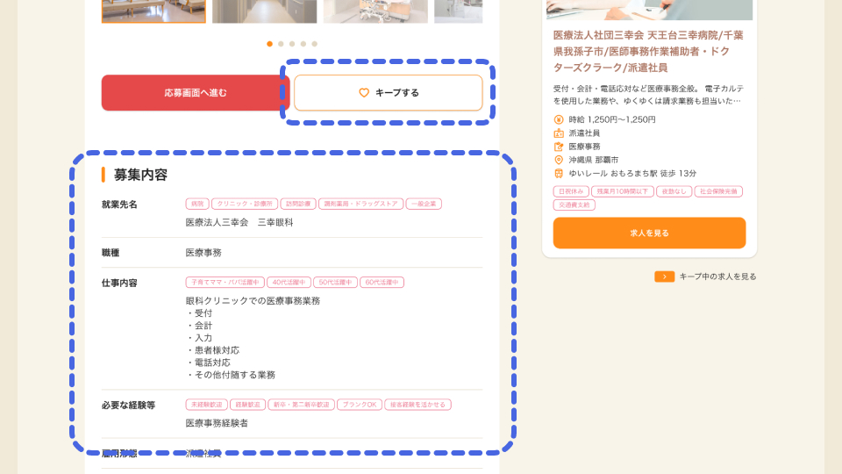This screenshot has height=474, width=842.
Task: Click the ID badge icon beside 派遣社員
Action: pos(559,133)
